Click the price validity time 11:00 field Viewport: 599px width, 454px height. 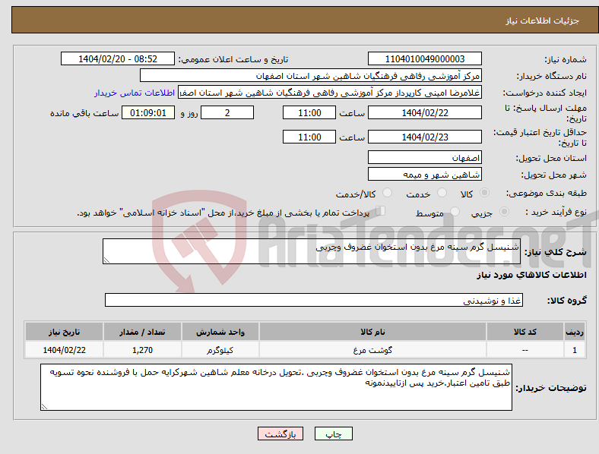[309, 137]
